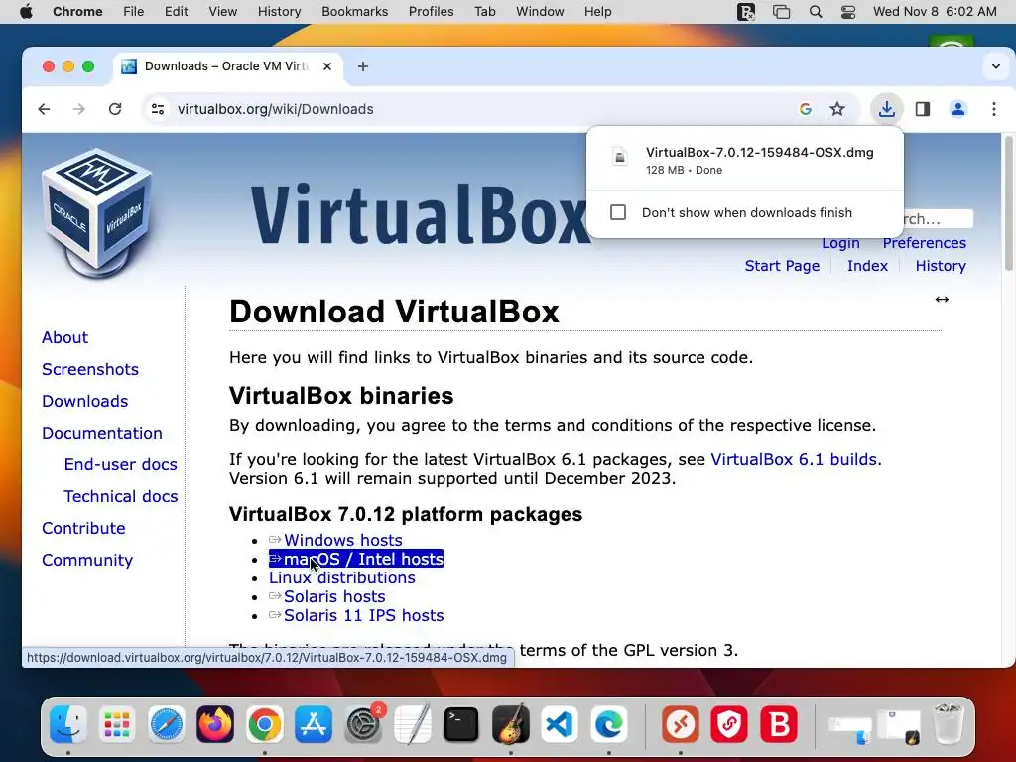1016x762 pixels.
Task: Check Don't show when downloads finish
Action: pos(618,212)
